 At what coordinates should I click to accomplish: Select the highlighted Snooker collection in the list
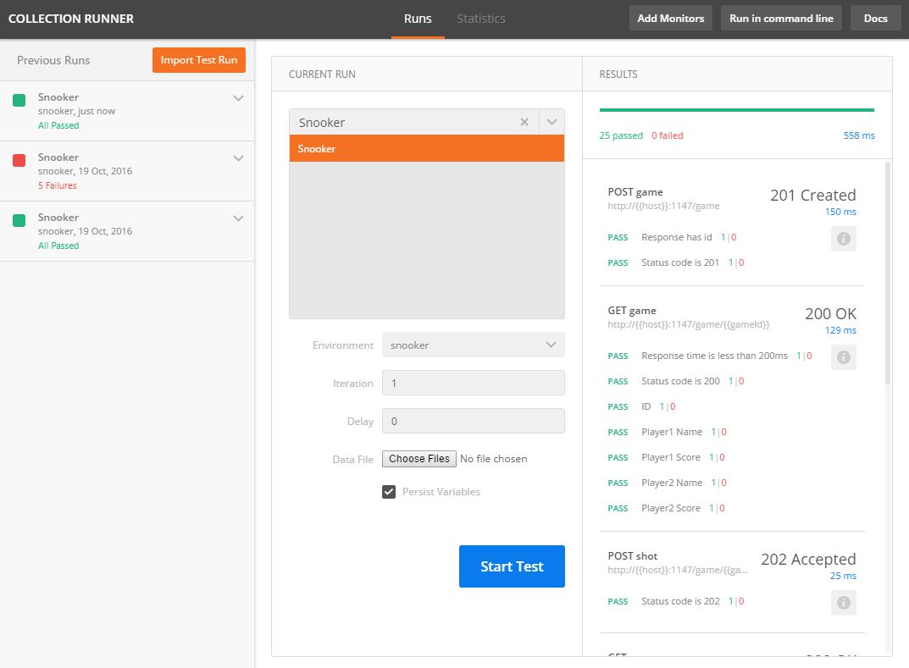tap(427, 148)
